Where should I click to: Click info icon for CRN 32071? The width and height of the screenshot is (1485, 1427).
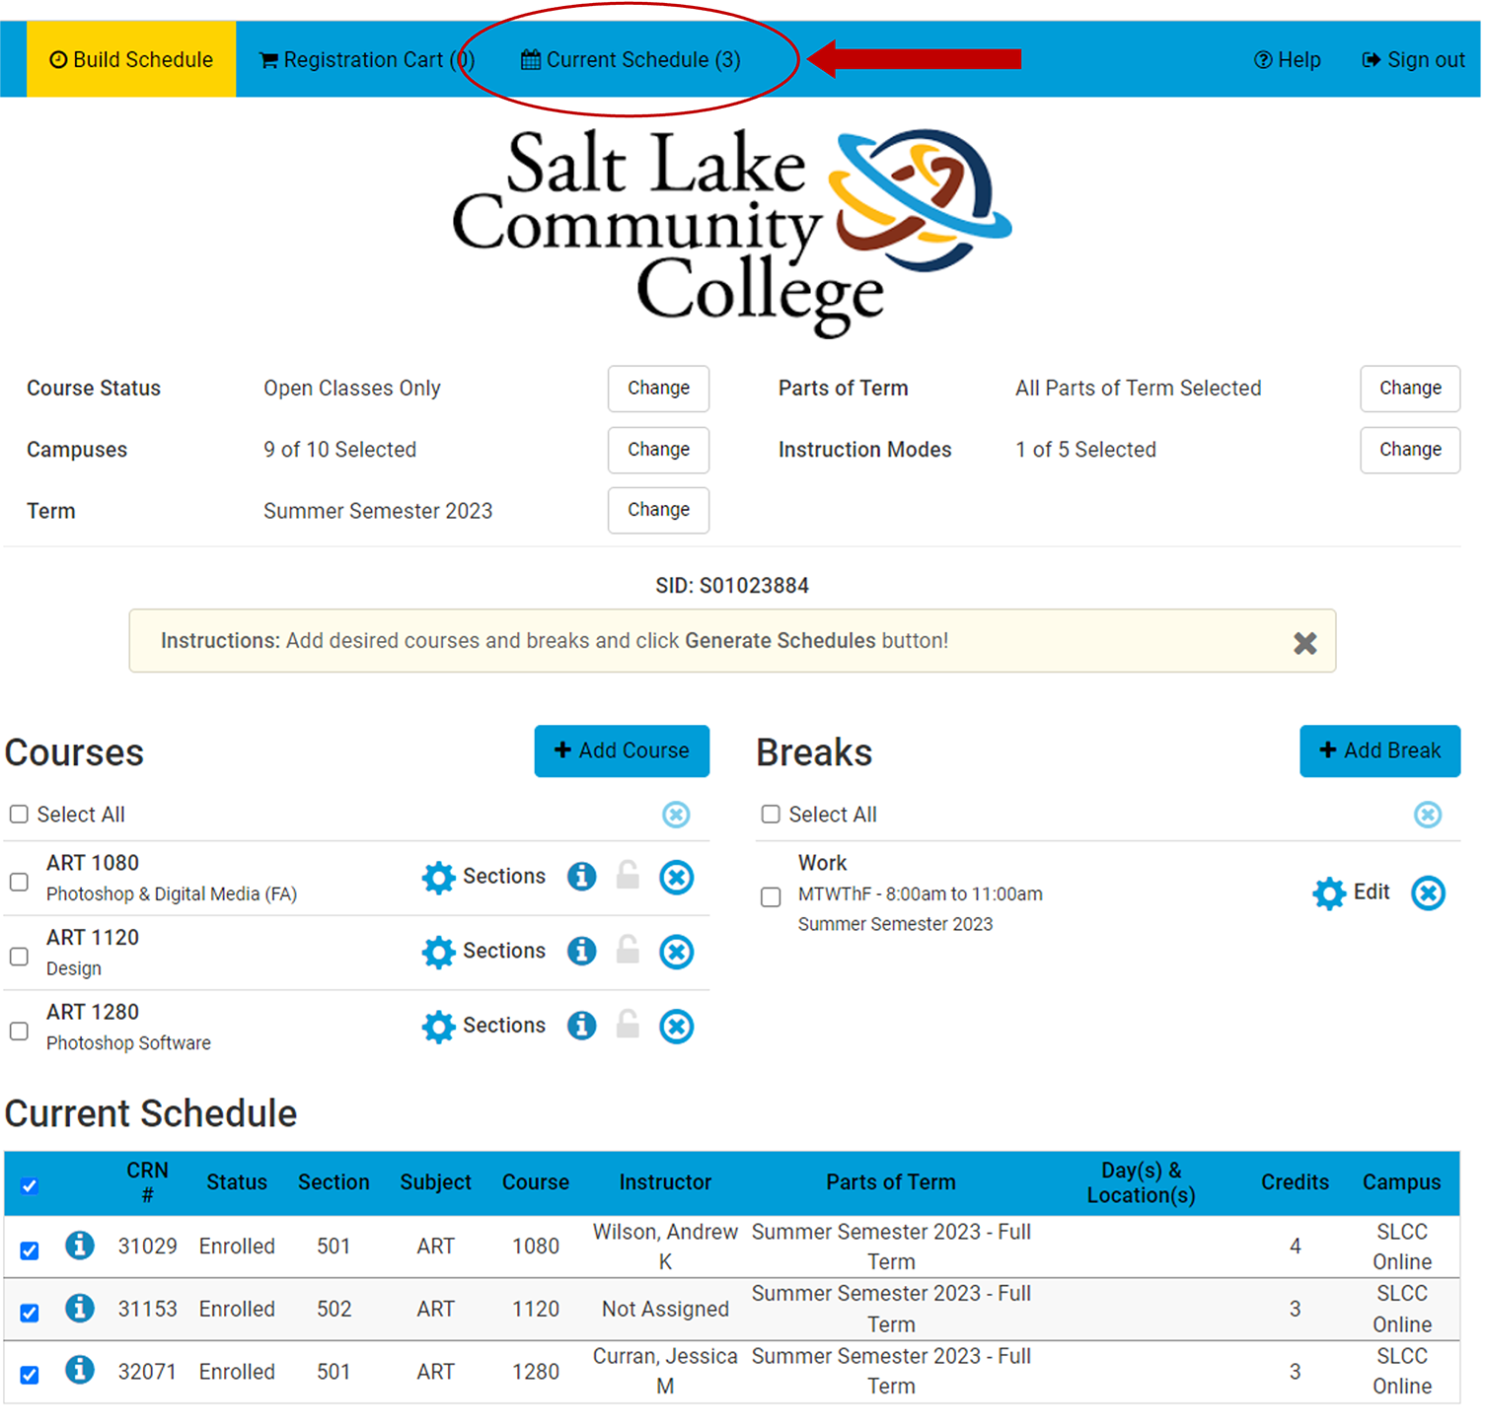(80, 1372)
